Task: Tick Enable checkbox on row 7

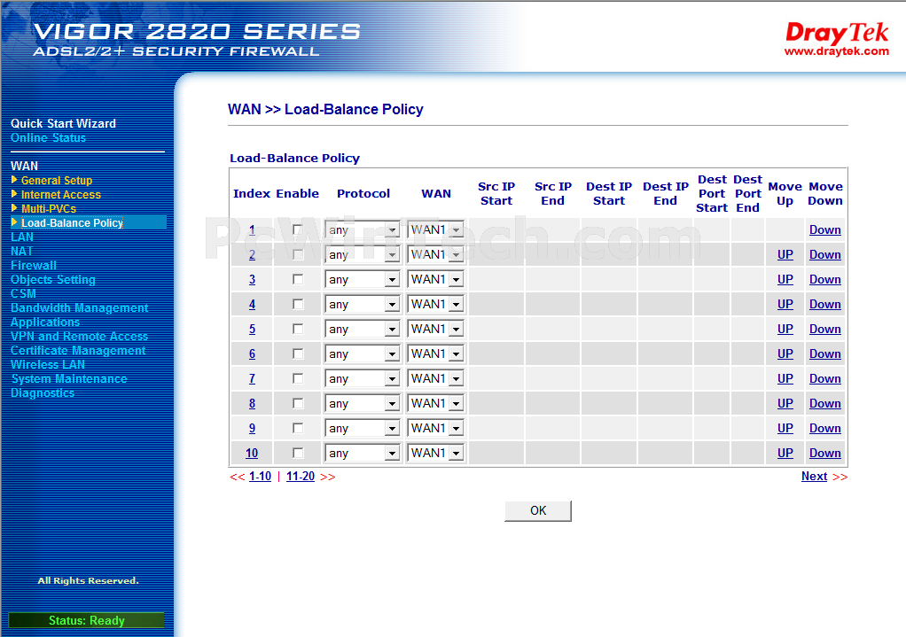Action: point(298,379)
